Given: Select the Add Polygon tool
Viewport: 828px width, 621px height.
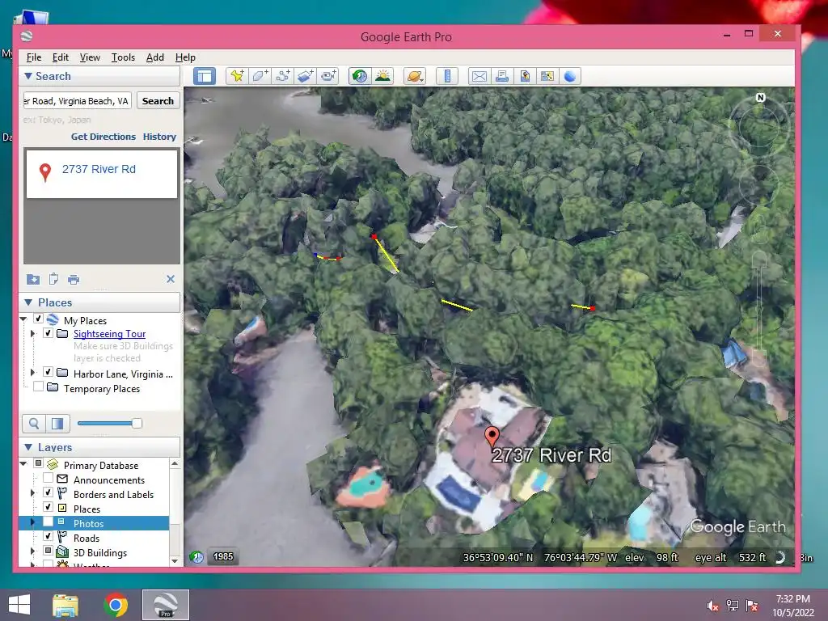Looking at the screenshot, I should (260, 76).
